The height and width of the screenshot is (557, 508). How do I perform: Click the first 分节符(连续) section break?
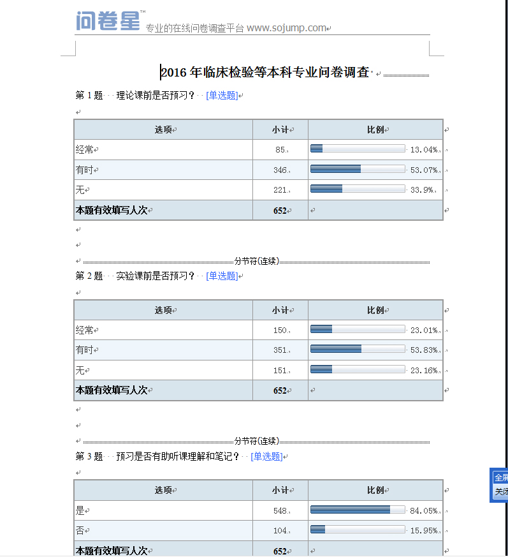point(256,261)
